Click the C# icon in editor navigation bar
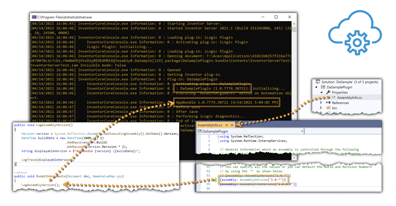This screenshot has width=396, height=206. pos(200,131)
